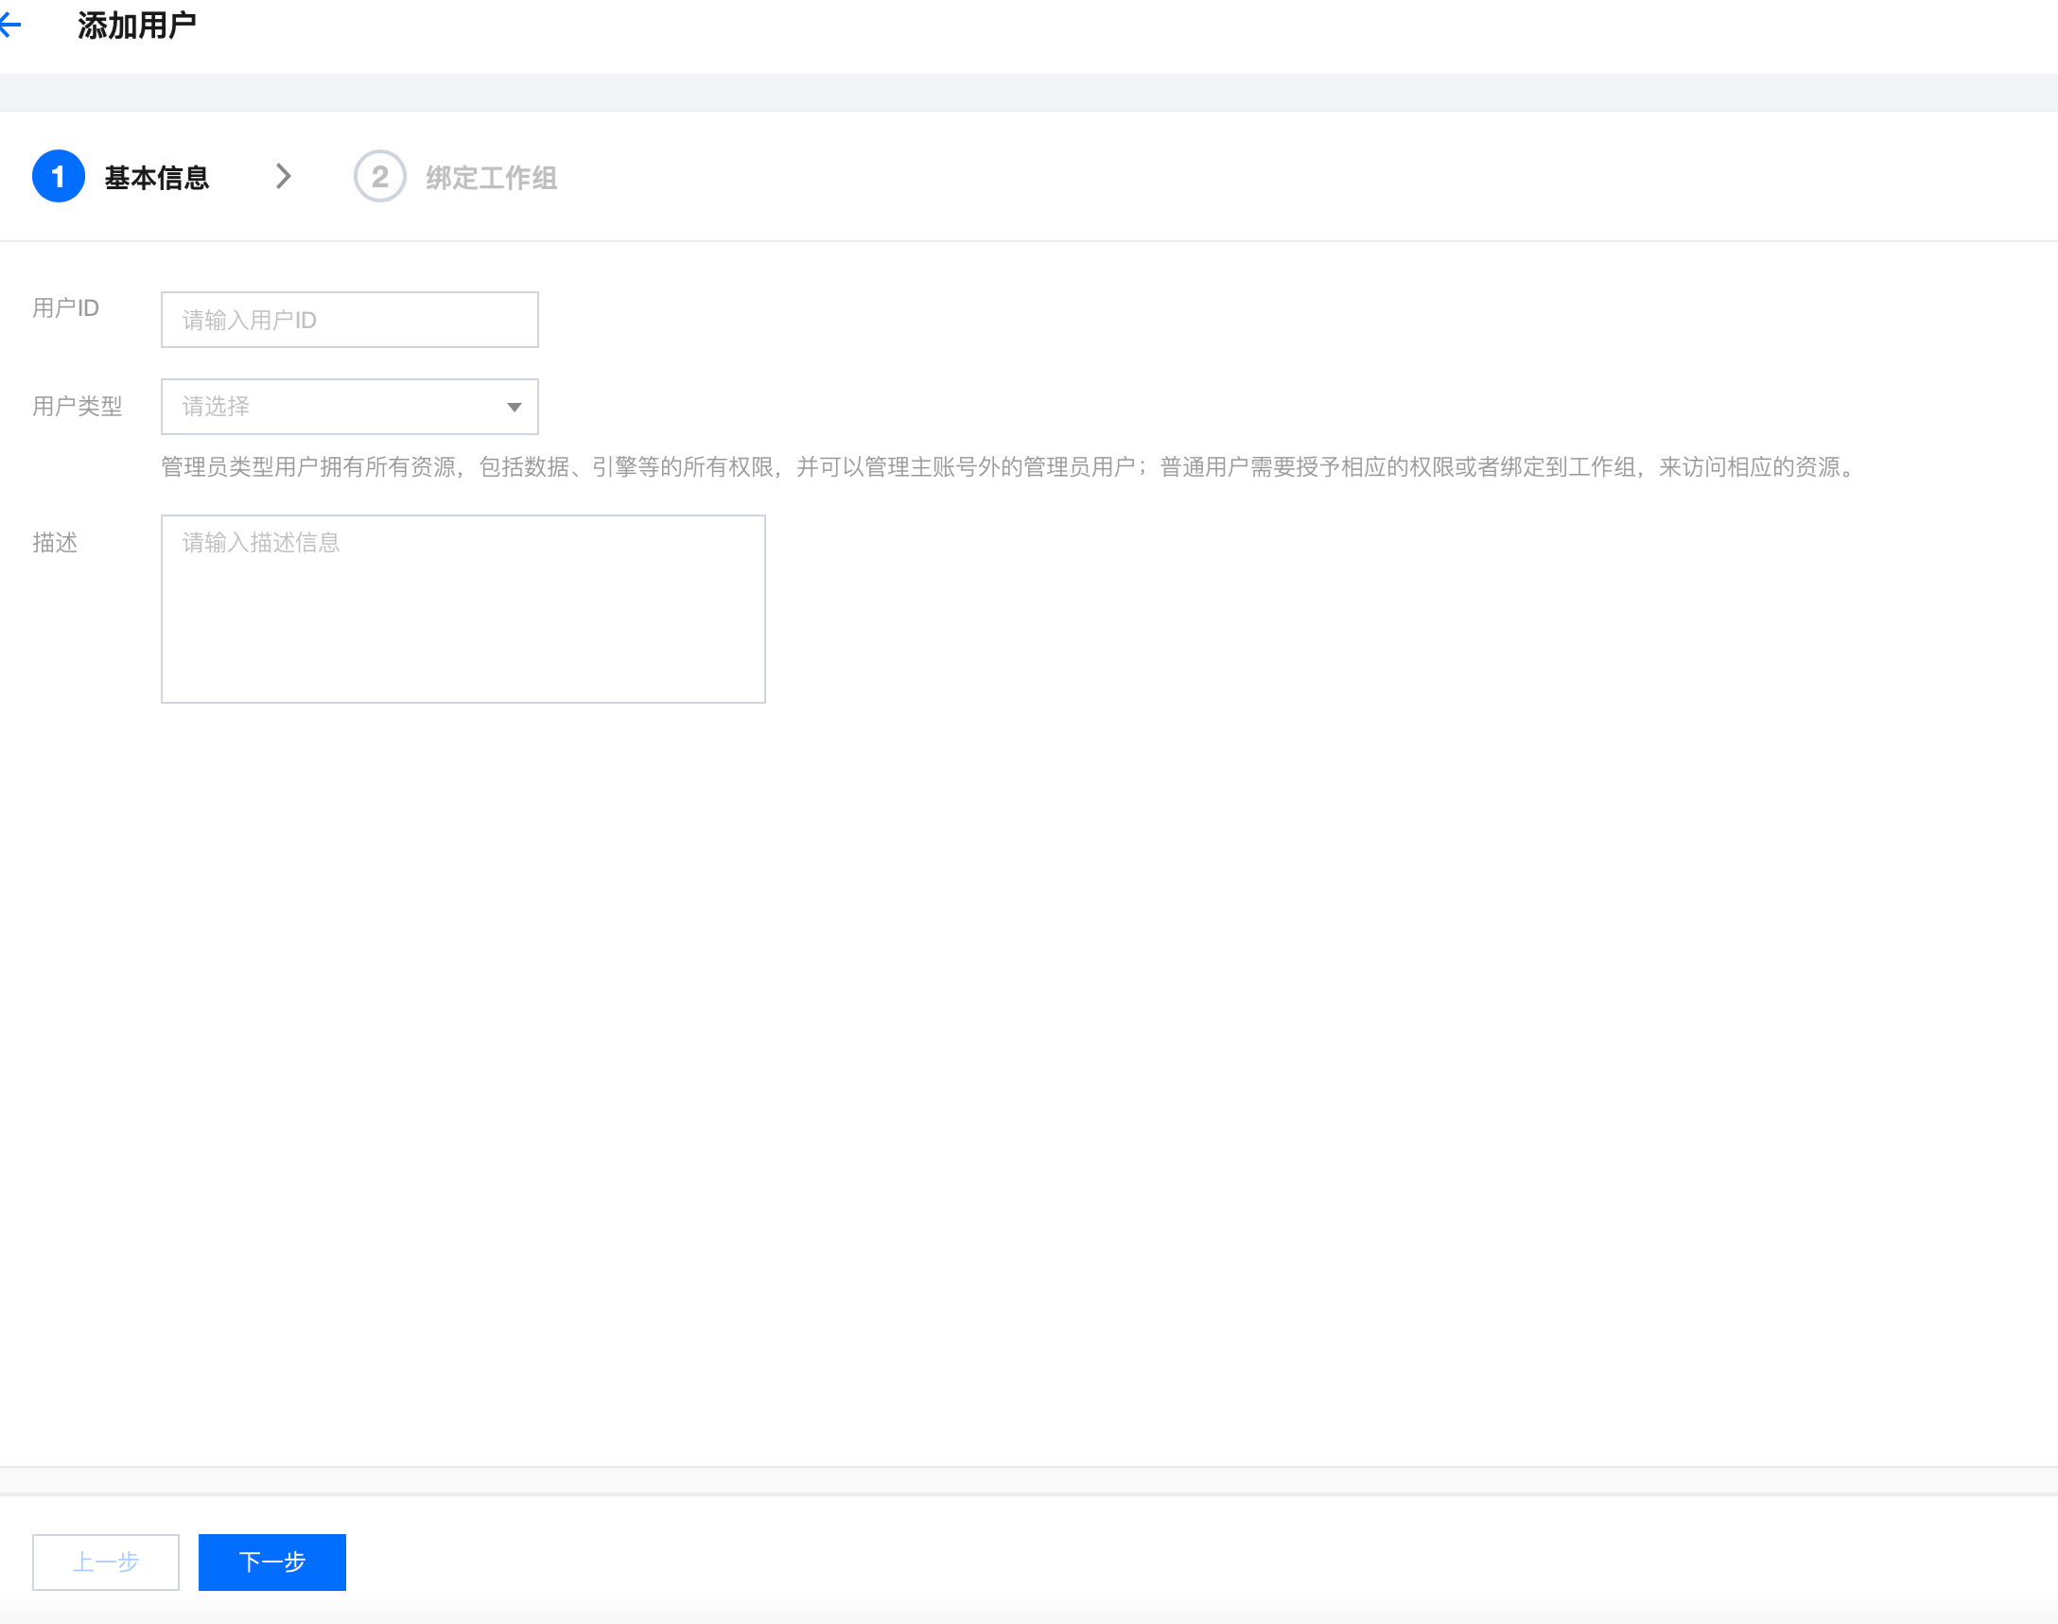Focus the 请输入用户ID input field
Viewport: 2058px width, 1624px height.
coord(349,321)
